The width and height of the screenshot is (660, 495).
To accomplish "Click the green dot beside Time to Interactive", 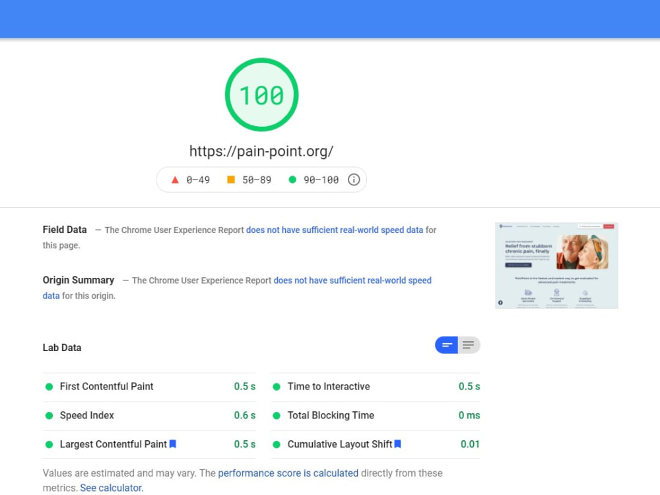I will click(x=277, y=387).
